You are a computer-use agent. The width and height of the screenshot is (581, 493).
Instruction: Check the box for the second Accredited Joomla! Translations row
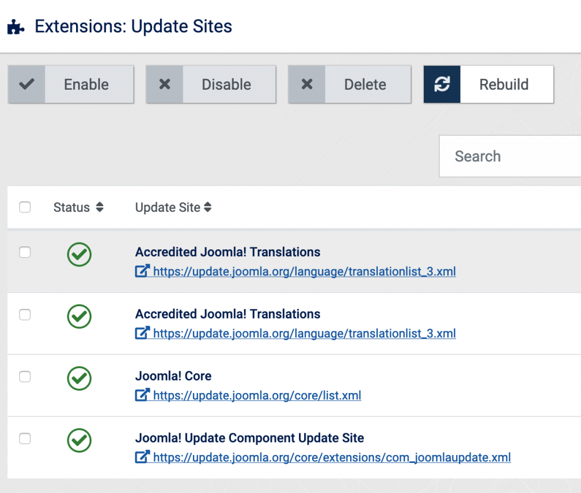pos(25,315)
